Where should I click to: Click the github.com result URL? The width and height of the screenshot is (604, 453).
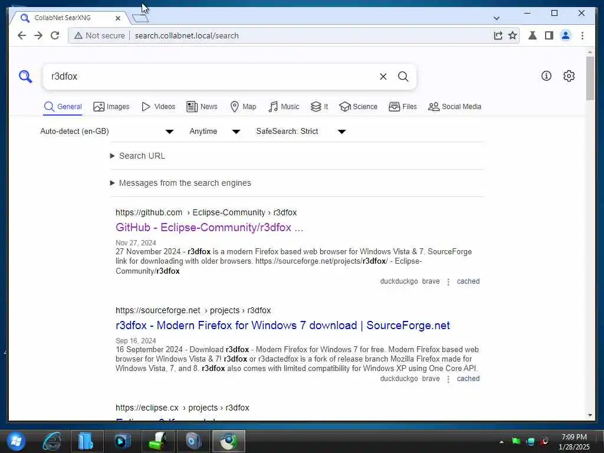point(206,212)
